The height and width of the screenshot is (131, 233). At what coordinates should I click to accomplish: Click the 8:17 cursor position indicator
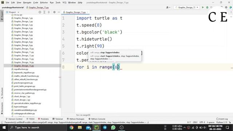click(189, 122)
